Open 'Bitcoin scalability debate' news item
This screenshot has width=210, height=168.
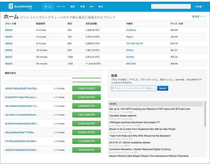pos(129,142)
